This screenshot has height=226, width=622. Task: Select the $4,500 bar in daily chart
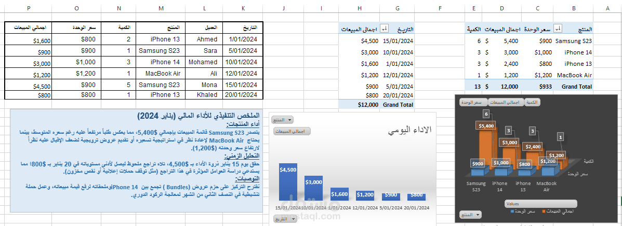287,181
